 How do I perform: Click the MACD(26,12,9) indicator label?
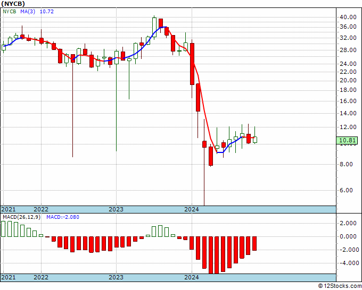21,217
